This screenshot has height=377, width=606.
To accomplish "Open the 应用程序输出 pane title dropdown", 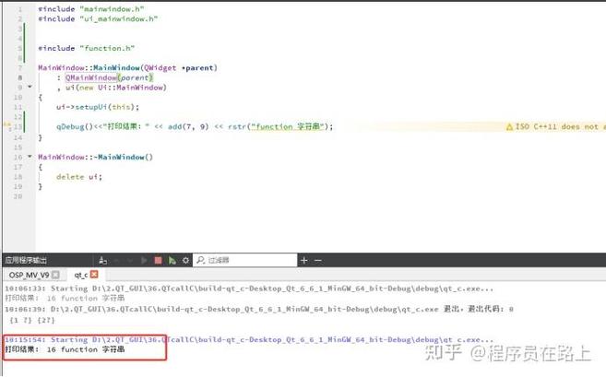I will (26, 261).
